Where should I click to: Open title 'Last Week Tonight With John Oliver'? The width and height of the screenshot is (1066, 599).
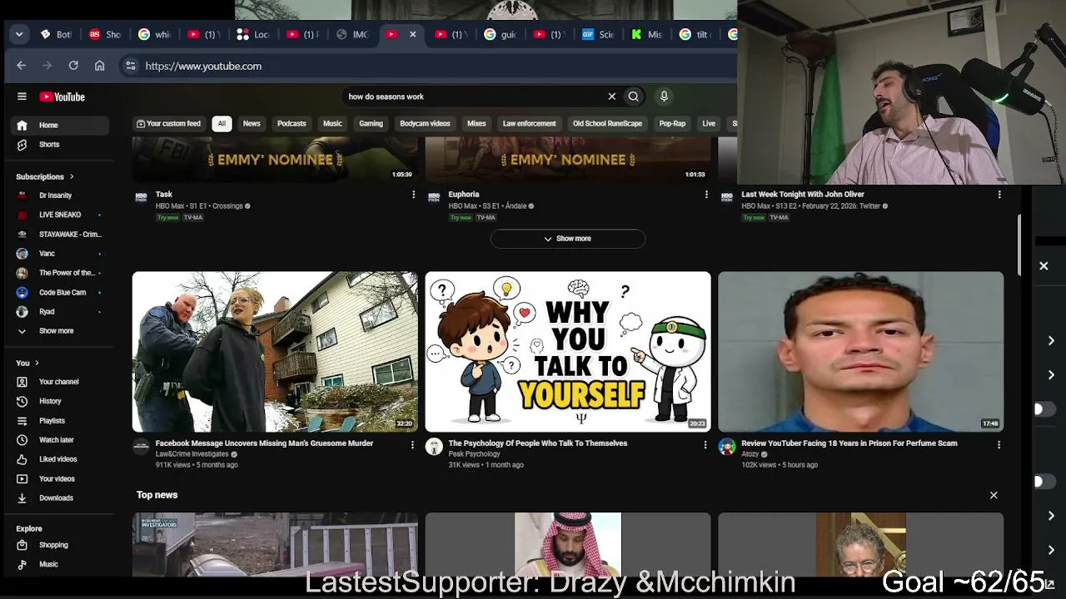pyautogui.click(x=803, y=195)
